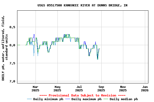Viewport: 154px width, 102px height.
Task: Click the y-axis label 8.0
Action: pyautogui.click(x=12, y=45)
